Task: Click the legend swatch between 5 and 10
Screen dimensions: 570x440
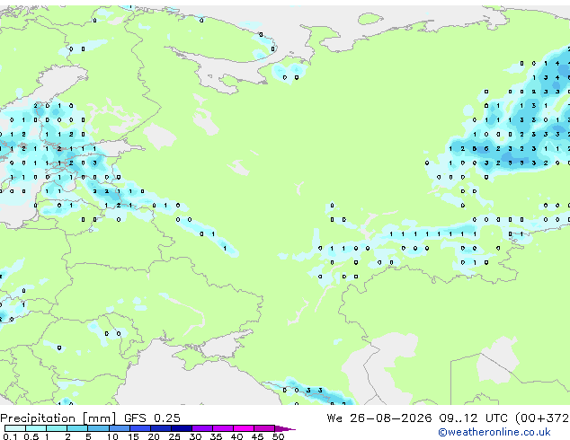Action: click(98, 428)
